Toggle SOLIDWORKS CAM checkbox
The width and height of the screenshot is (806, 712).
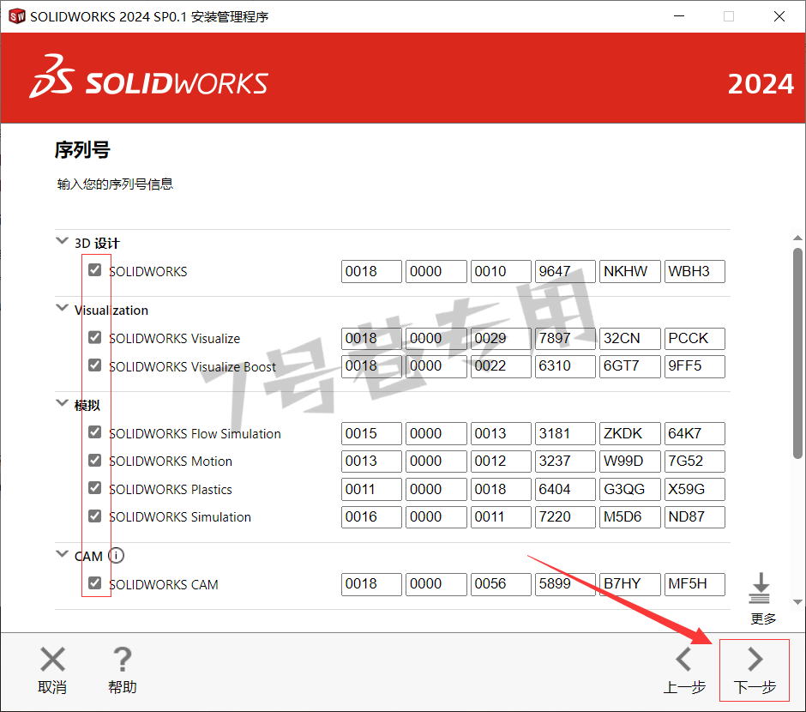pyautogui.click(x=94, y=583)
